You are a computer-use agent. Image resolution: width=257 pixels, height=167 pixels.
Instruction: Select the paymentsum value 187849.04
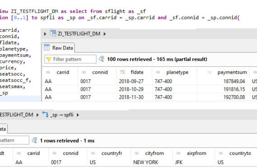tap(234, 81)
